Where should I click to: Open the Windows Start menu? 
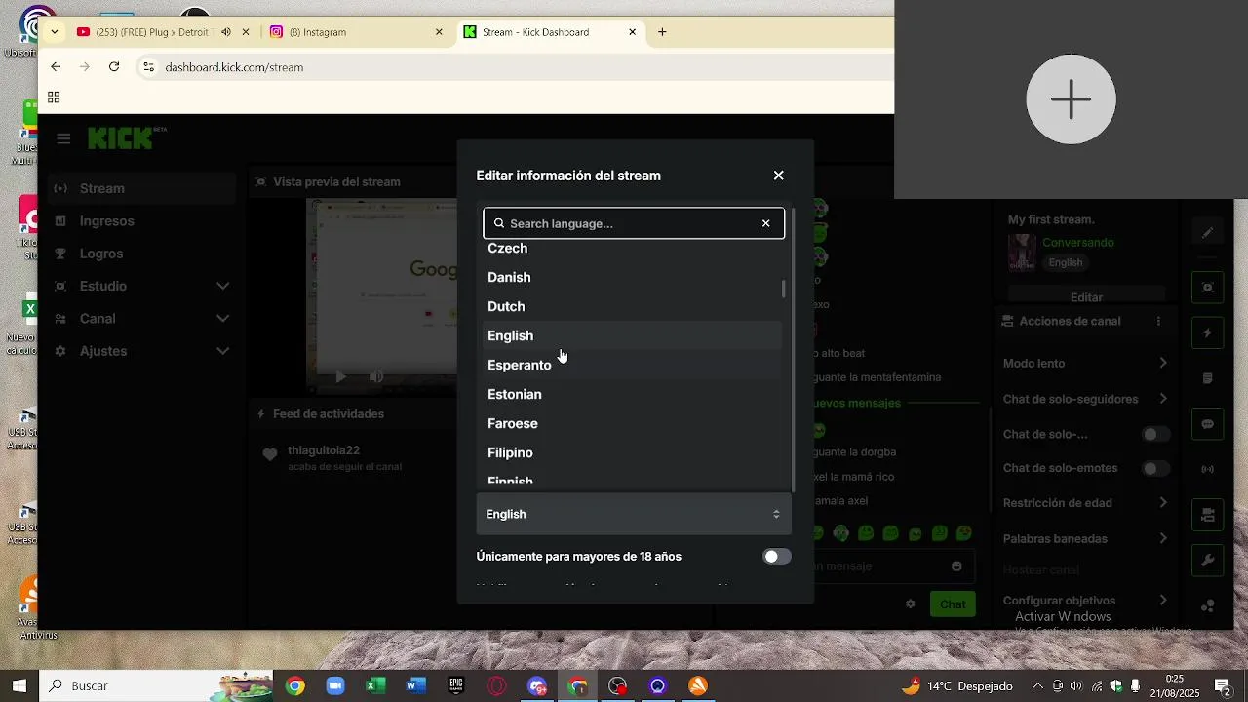[x=19, y=686]
